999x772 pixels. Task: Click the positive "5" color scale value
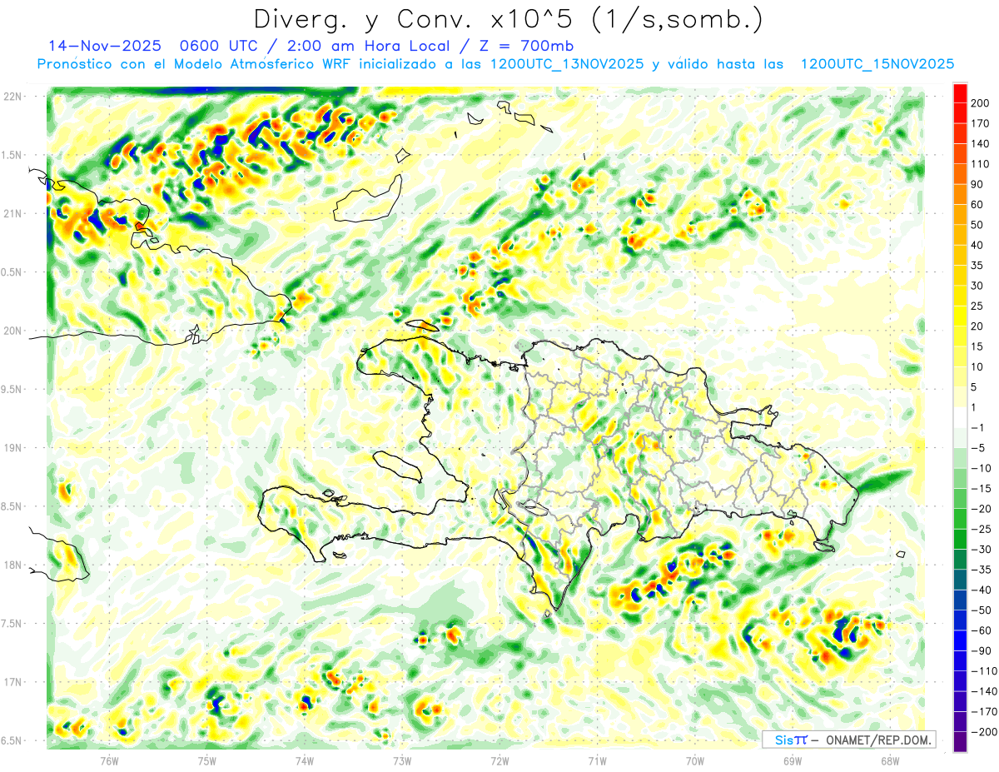[974, 387]
